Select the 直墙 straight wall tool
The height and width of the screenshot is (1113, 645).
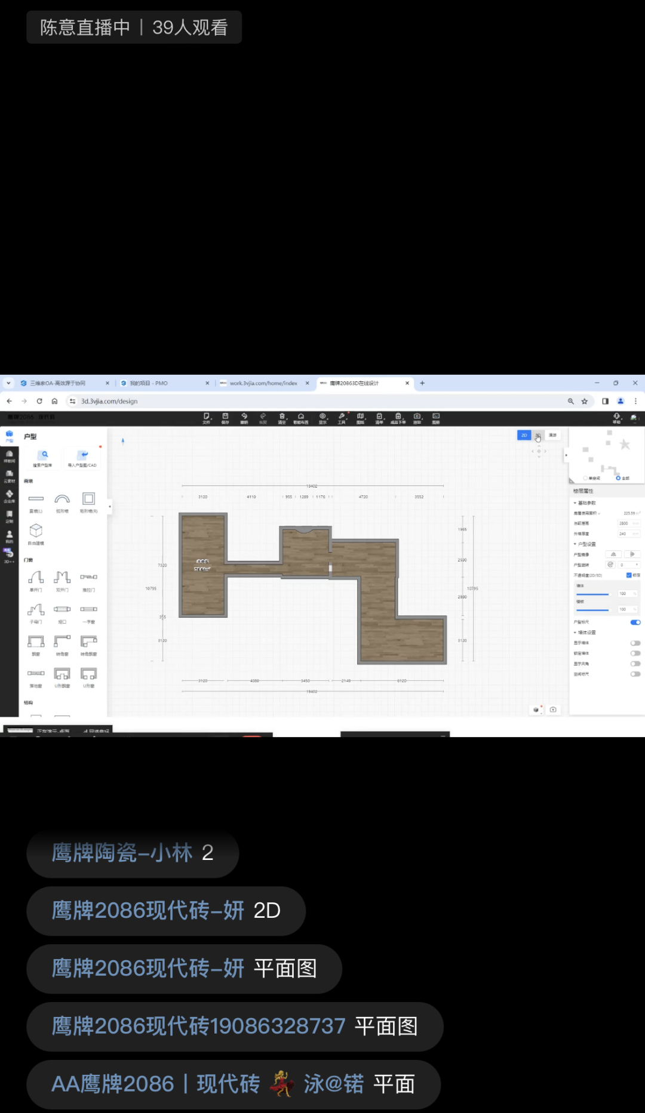click(x=36, y=500)
